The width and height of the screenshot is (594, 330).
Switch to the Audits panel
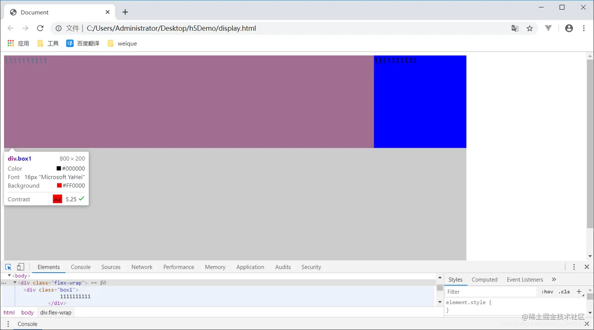283,267
